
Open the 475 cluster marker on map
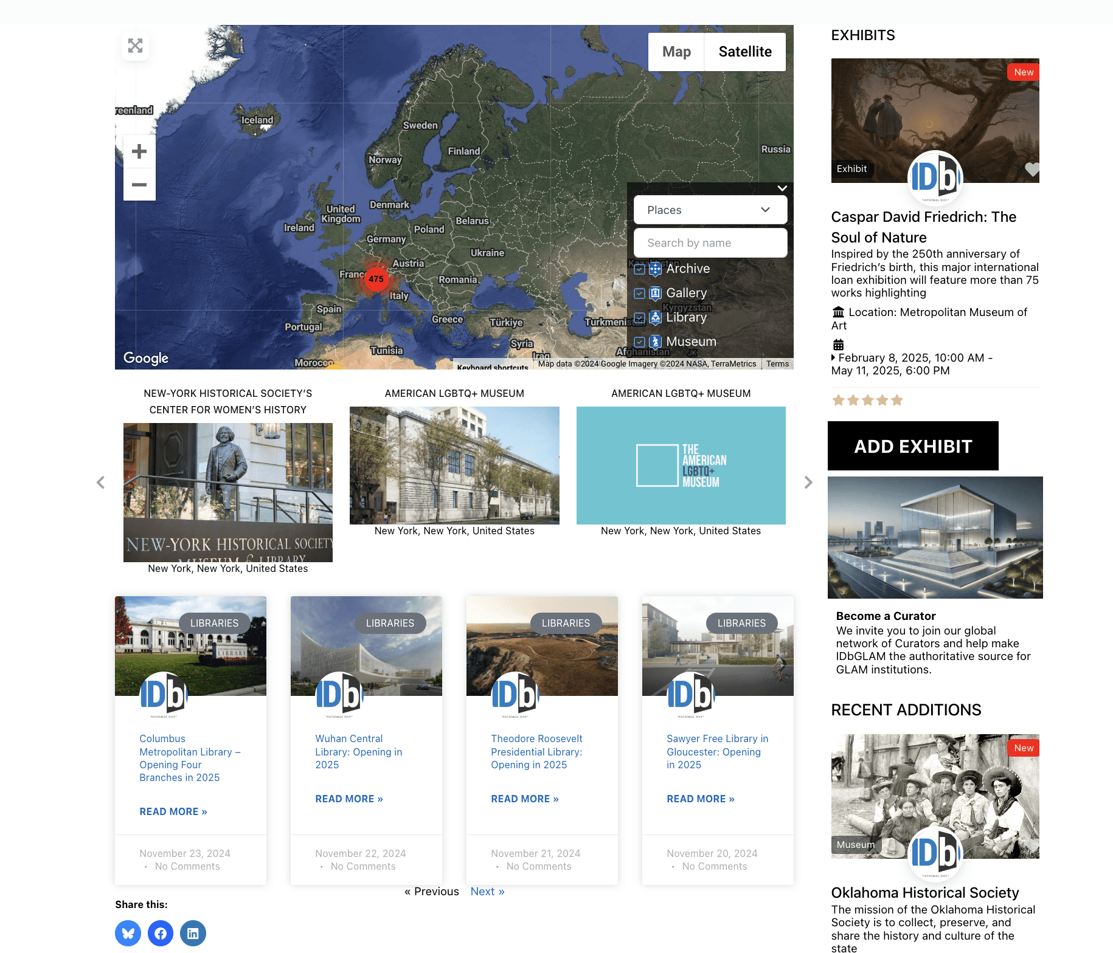376,279
